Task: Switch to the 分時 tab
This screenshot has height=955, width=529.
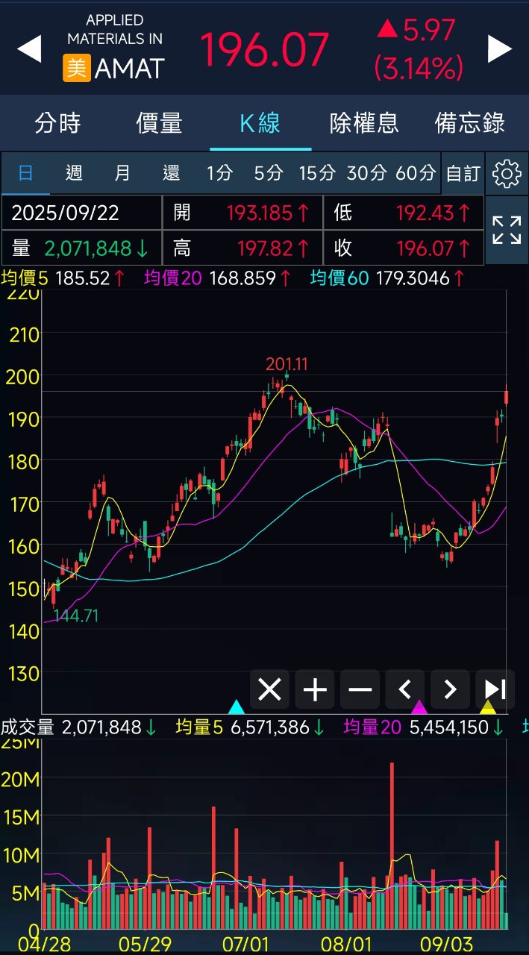Action: pos(57,123)
